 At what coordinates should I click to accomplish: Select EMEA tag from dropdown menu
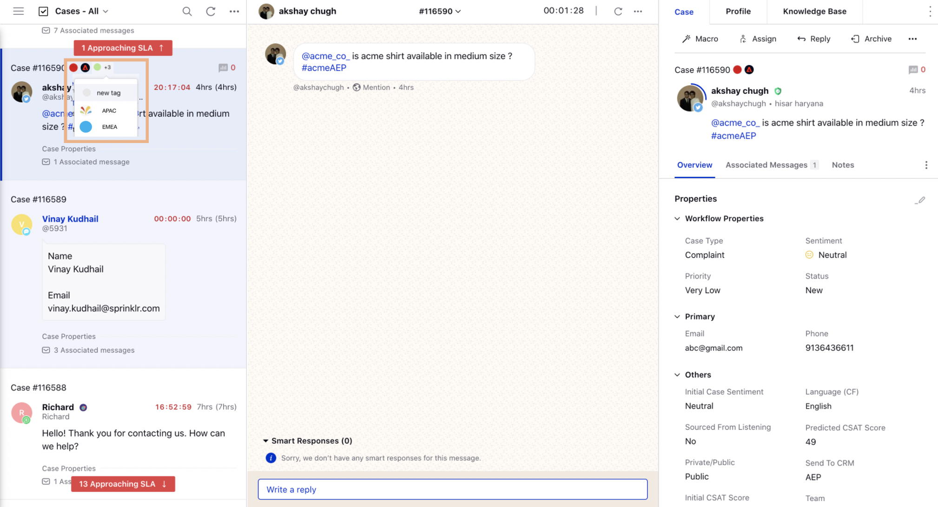tap(108, 127)
